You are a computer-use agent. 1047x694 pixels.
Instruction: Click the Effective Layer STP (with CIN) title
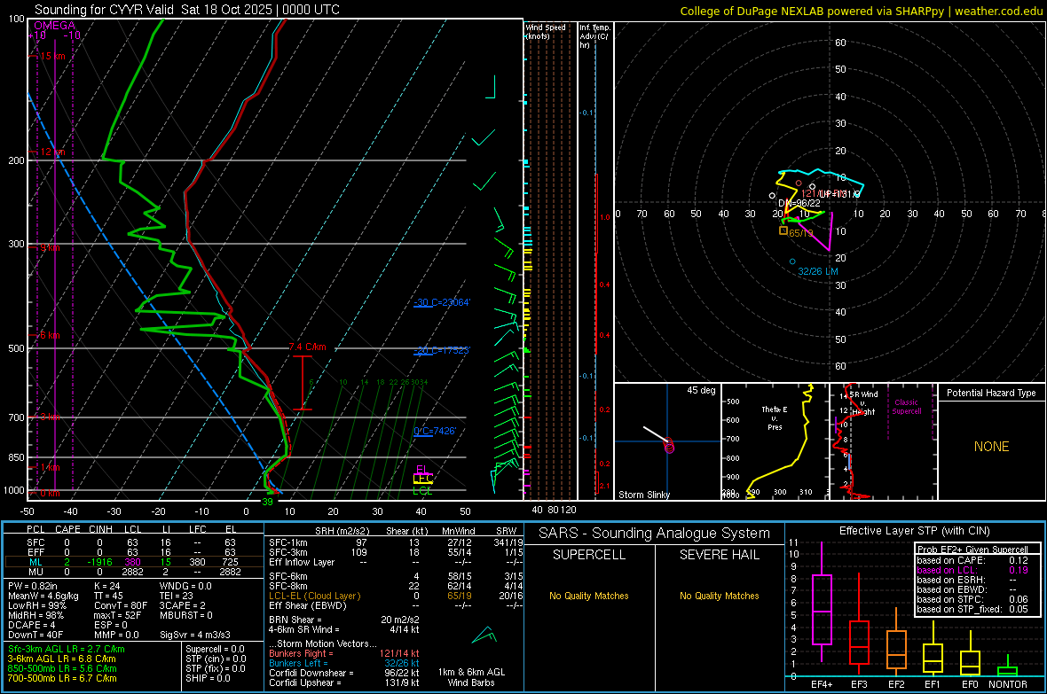pos(914,531)
